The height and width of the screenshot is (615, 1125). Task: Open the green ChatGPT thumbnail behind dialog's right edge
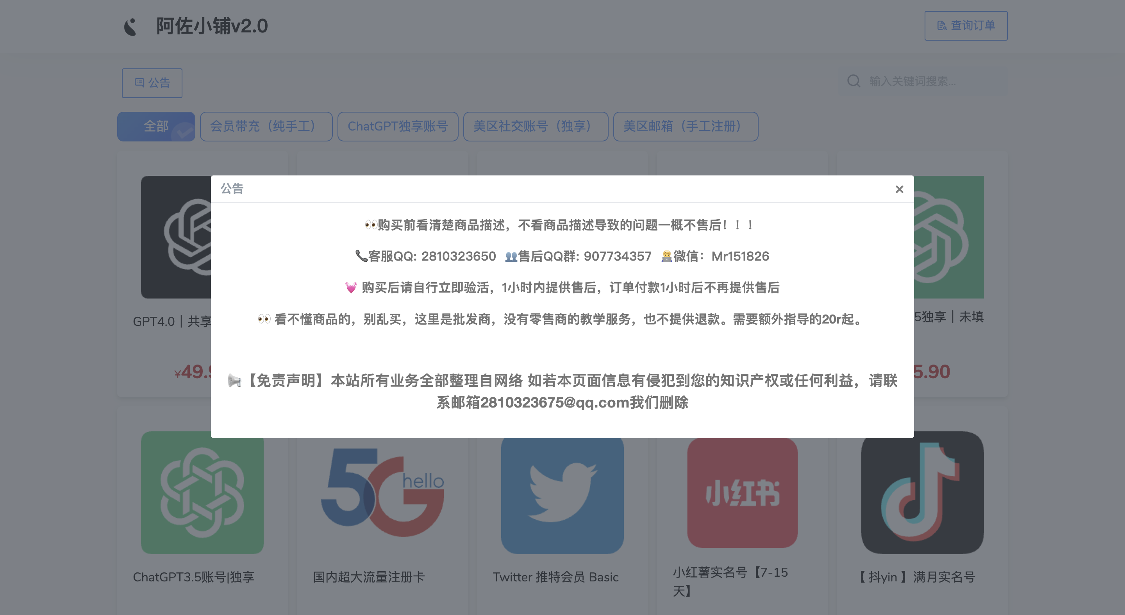point(948,237)
